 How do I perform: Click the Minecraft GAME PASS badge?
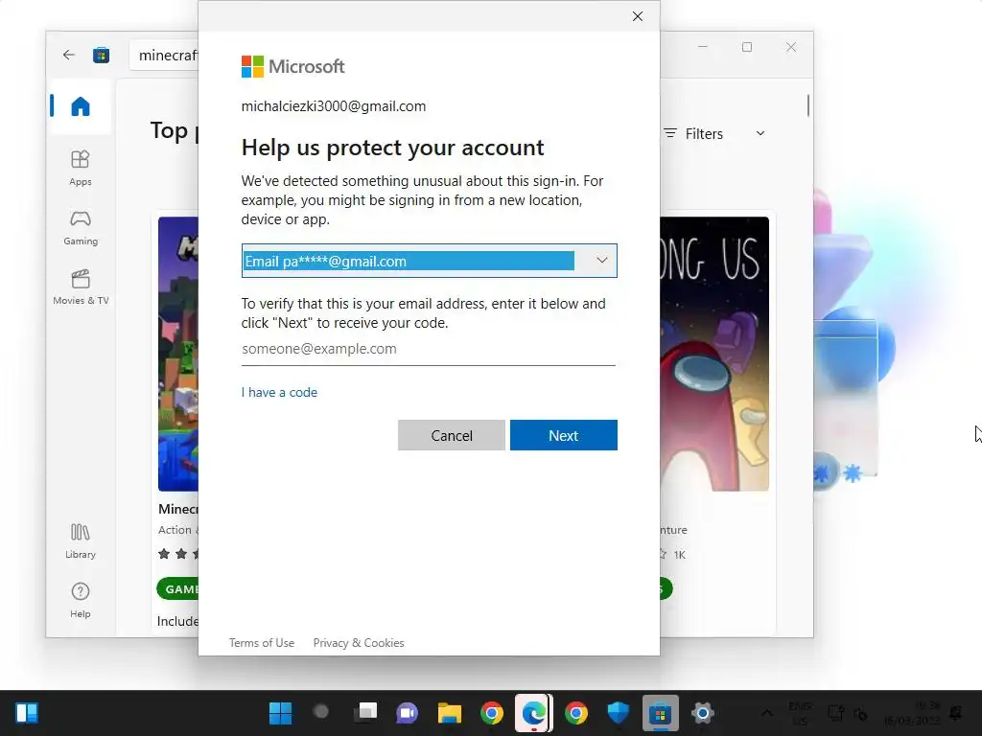pyautogui.click(x=177, y=589)
